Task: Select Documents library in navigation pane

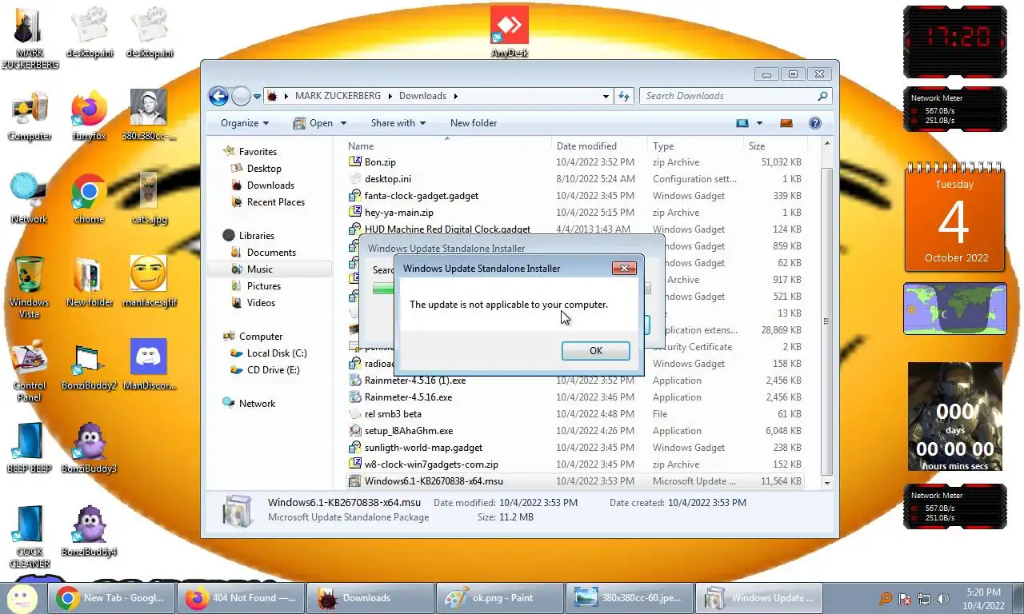Action: tap(271, 253)
